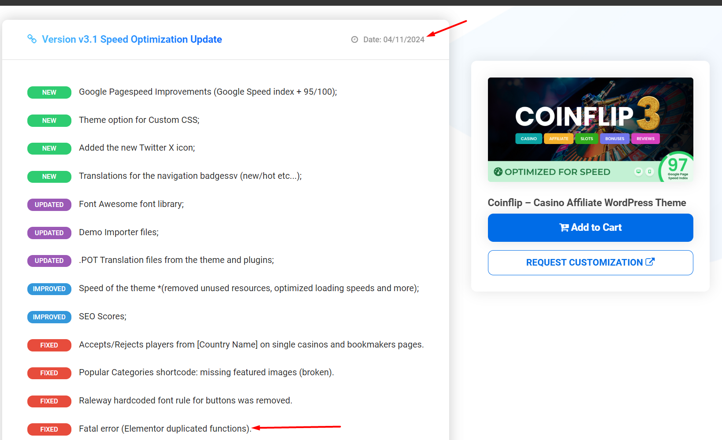Screen dimensions: 722x440
Task: Click the clock icon next to the date
Action: click(x=354, y=40)
